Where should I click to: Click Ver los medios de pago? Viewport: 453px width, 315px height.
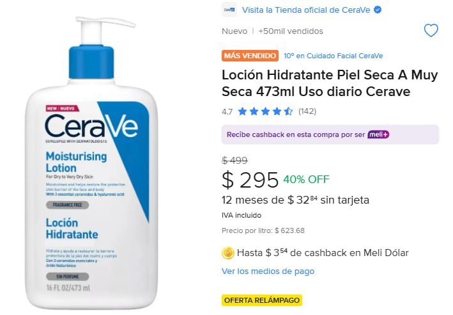click(x=268, y=271)
